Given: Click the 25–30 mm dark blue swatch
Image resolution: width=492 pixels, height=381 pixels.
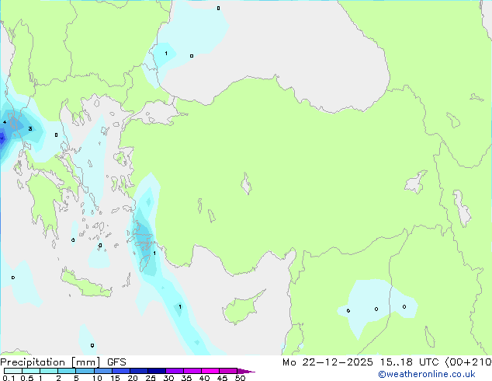Looking at the screenshot, I should point(156,371).
